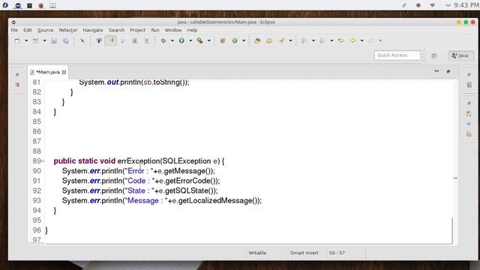Click the Open Perspective icon
Screen dimensions: 480x270
click(x=434, y=55)
